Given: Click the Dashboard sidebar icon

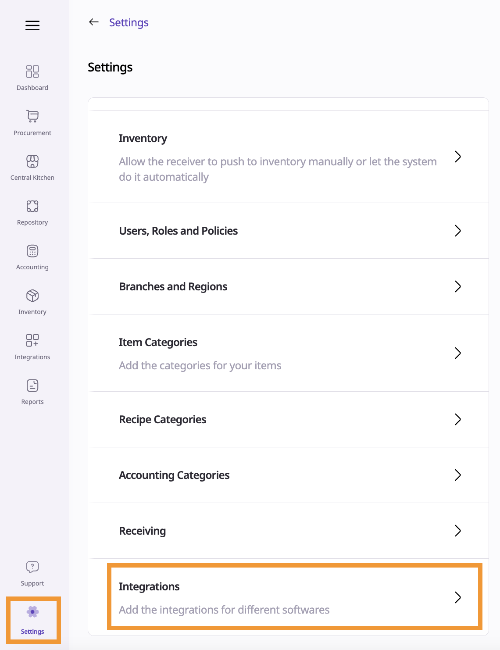Looking at the screenshot, I should tap(32, 71).
